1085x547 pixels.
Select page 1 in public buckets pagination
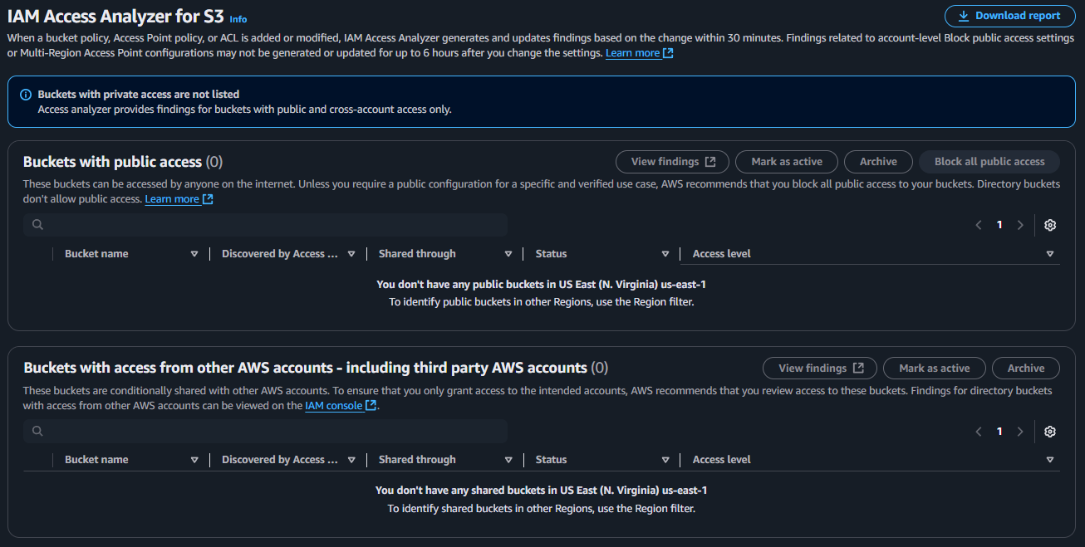[x=999, y=225]
